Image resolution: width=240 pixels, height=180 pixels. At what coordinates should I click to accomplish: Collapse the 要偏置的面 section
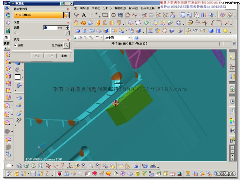[x=68, y=10]
